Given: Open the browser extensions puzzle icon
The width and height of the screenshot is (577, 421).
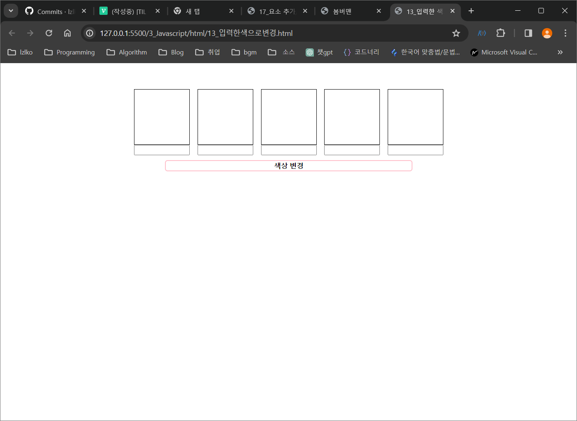Looking at the screenshot, I should 500,33.
